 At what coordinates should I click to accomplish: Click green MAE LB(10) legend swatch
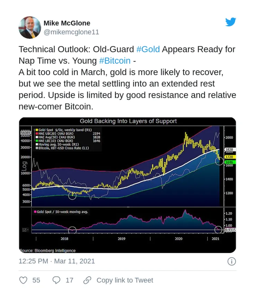click(37, 141)
